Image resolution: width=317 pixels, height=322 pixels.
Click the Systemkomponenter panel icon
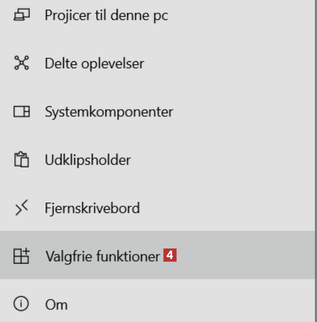(21, 112)
